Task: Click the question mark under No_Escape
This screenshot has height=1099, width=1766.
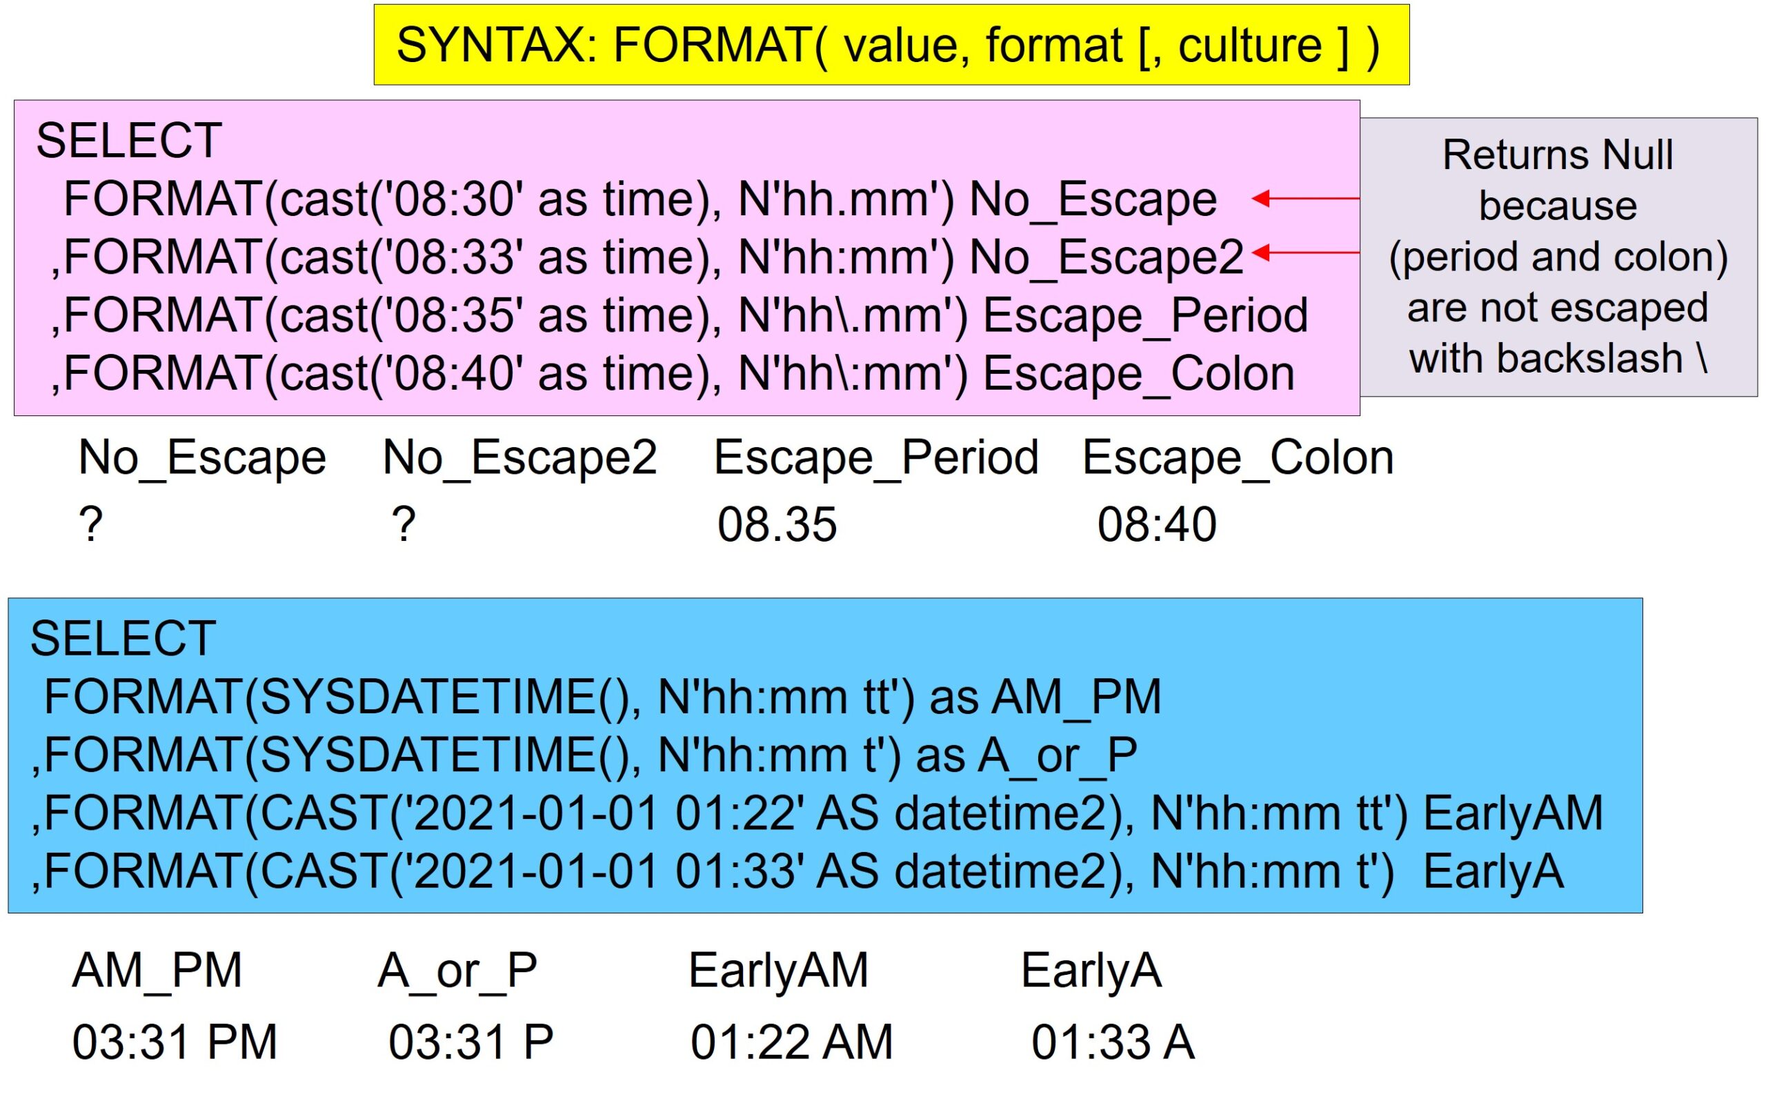Action: [91, 524]
